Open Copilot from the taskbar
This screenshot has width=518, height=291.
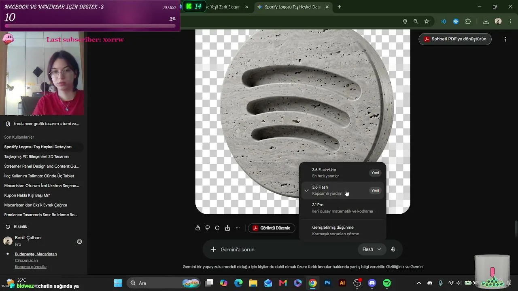point(223,283)
